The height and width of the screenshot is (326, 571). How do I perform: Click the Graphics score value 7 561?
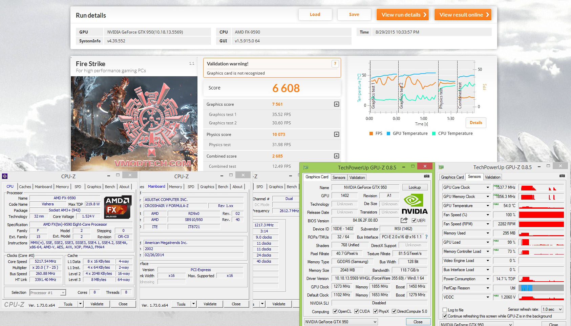[277, 104]
